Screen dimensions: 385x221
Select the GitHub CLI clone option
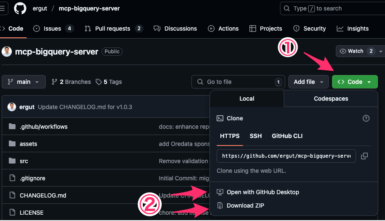[x=287, y=136]
